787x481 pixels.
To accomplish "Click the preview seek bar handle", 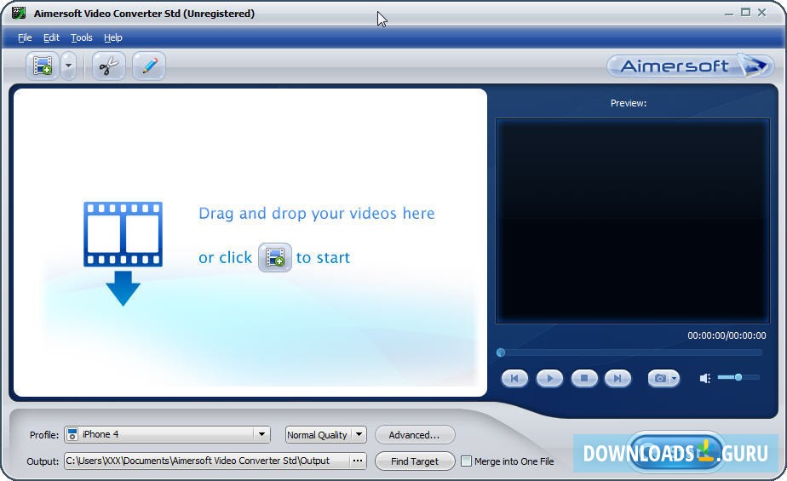I will [x=501, y=352].
